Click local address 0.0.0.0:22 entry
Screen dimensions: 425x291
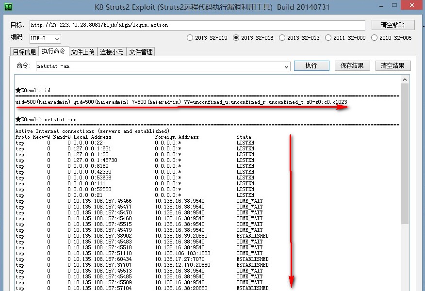88,143
